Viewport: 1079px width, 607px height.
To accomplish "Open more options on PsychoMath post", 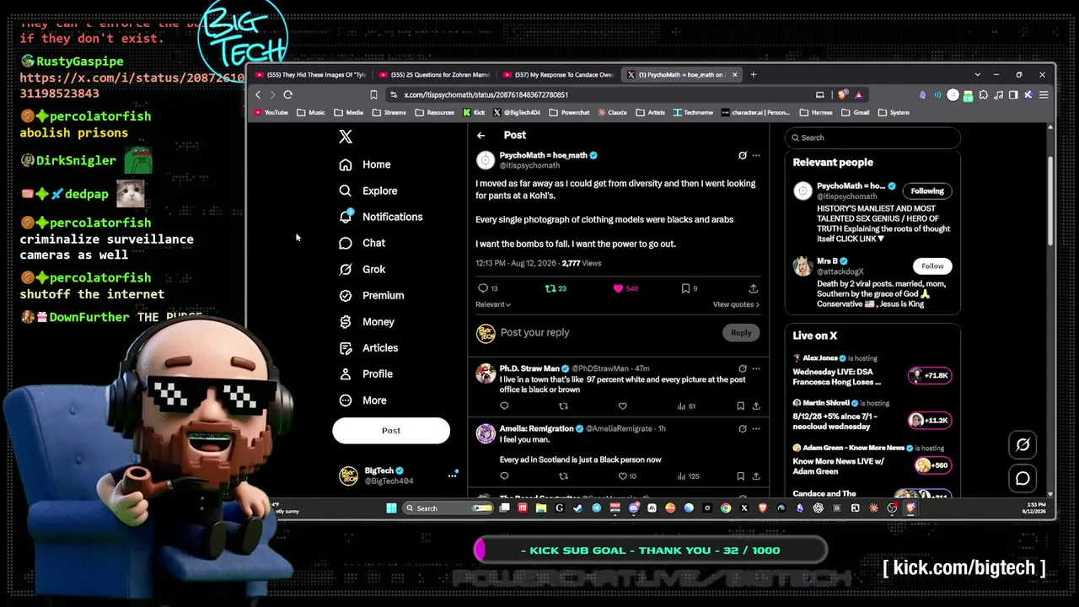I will click(756, 155).
